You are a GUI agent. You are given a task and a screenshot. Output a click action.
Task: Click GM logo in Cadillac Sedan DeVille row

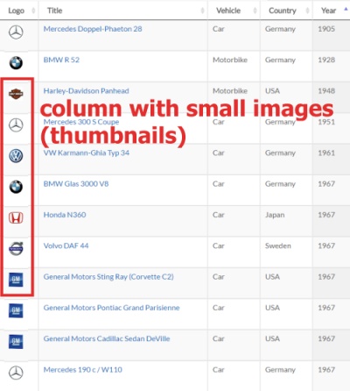point(16,342)
